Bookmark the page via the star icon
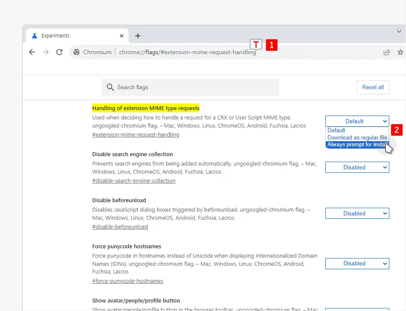 [400, 52]
